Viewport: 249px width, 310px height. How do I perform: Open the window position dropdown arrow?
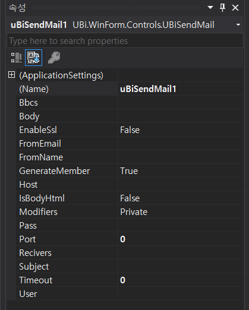click(x=210, y=8)
